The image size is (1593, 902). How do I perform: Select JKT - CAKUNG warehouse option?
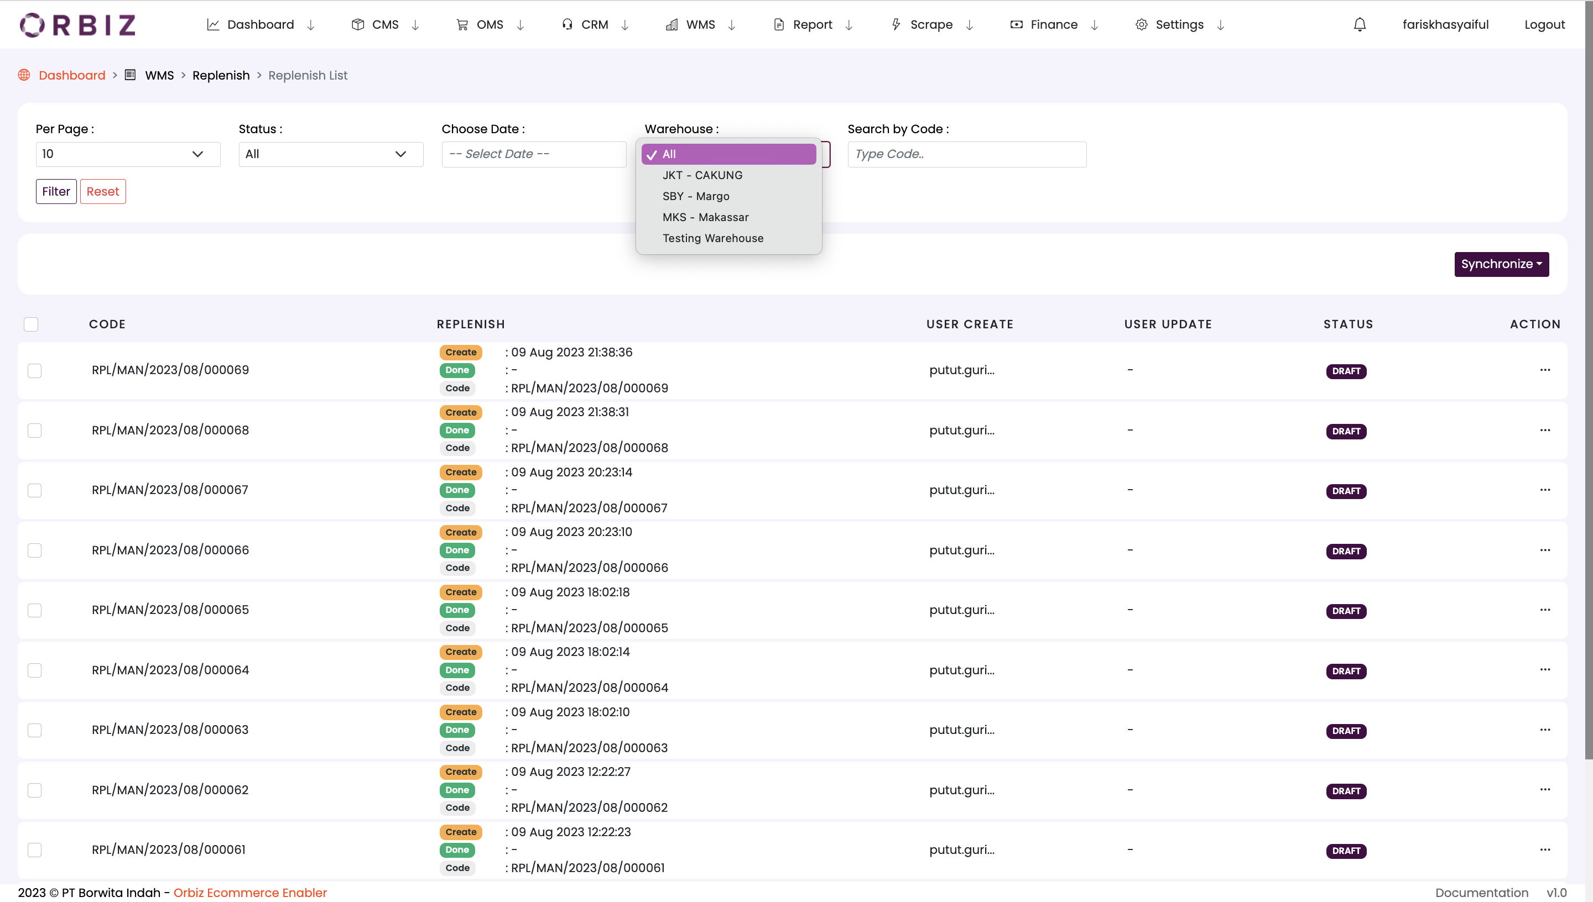[729, 175]
